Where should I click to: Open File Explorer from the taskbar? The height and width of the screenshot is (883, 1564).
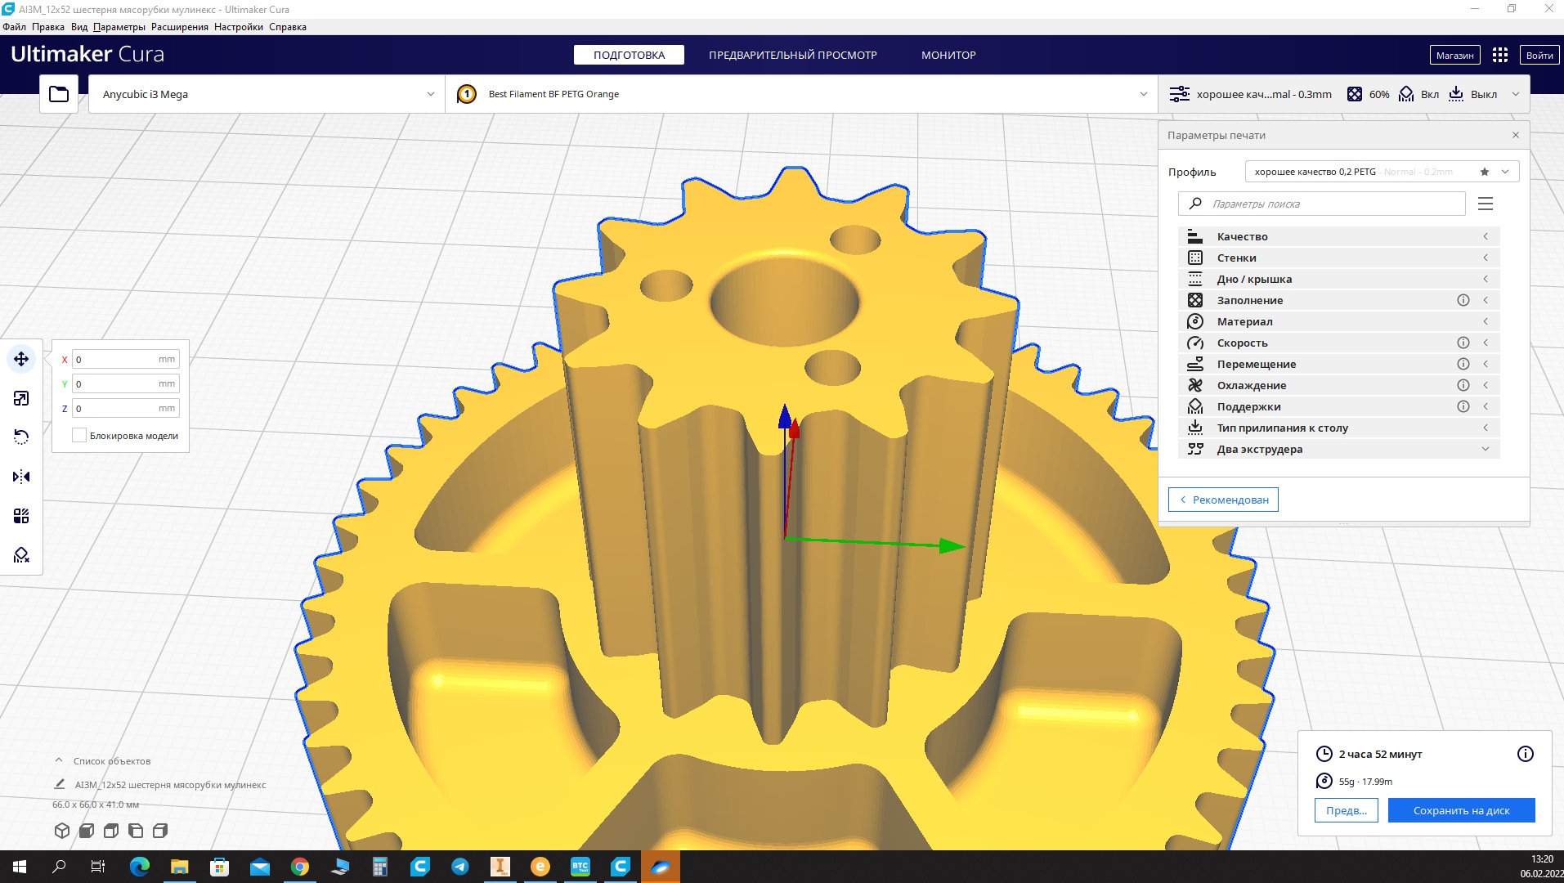[x=180, y=867]
